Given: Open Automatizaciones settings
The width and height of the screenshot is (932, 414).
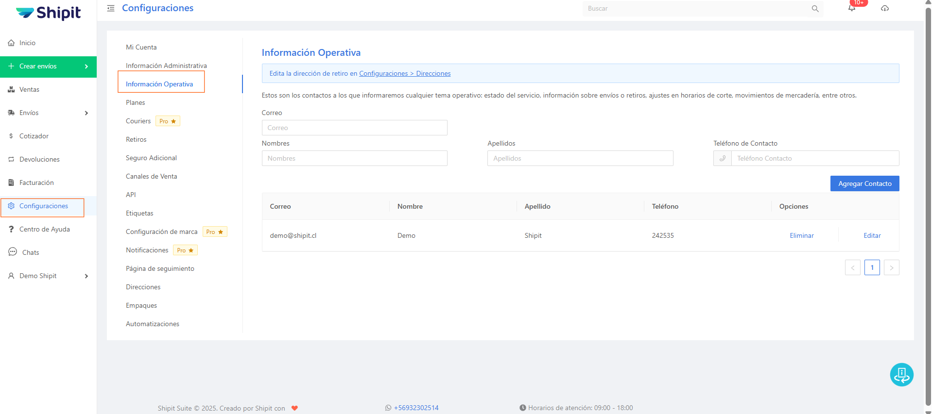Looking at the screenshot, I should click(153, 324).
